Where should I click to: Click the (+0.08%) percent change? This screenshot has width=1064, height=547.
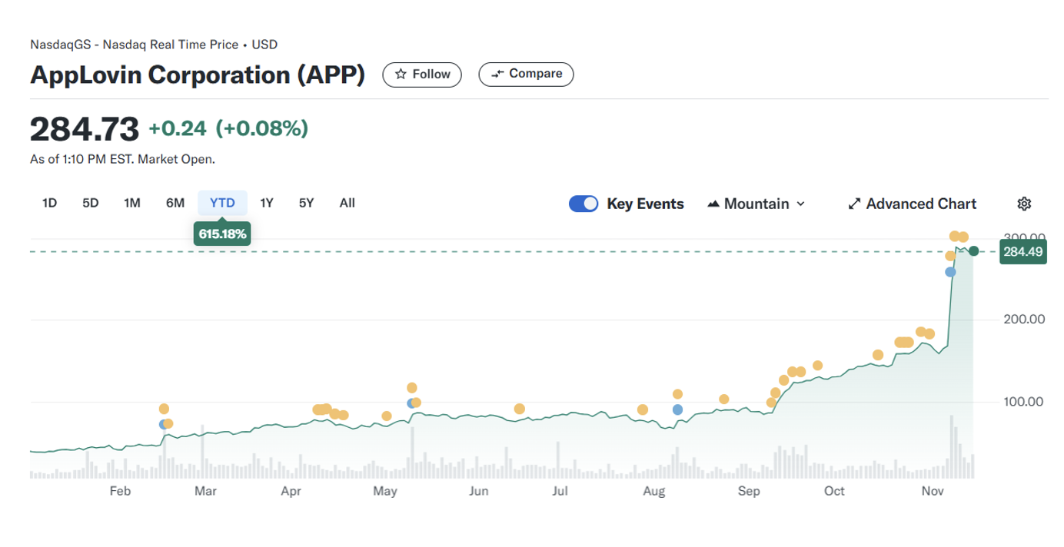262,128
